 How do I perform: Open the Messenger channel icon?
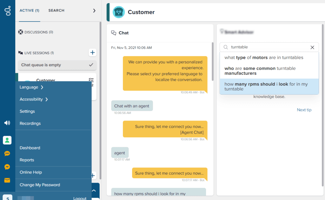[x=7, y=167]
